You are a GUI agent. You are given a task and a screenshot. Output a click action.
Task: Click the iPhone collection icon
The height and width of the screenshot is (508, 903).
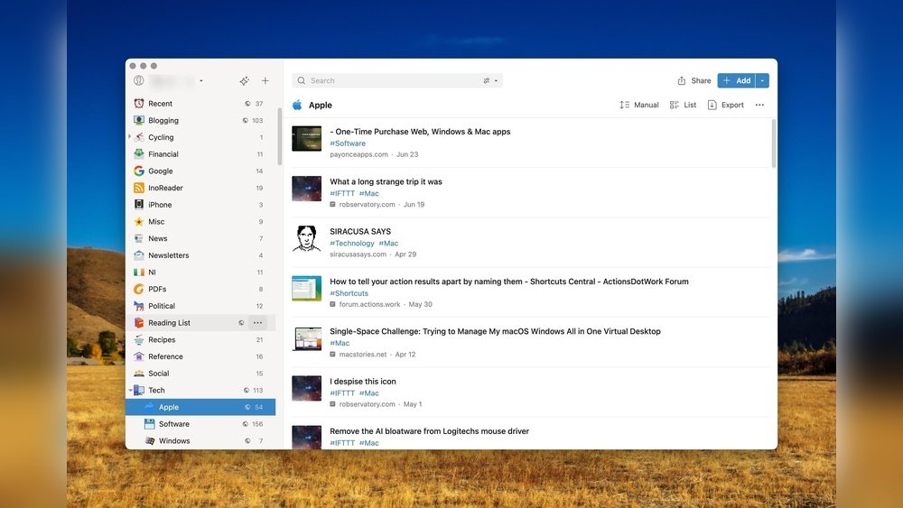point(139,204)
